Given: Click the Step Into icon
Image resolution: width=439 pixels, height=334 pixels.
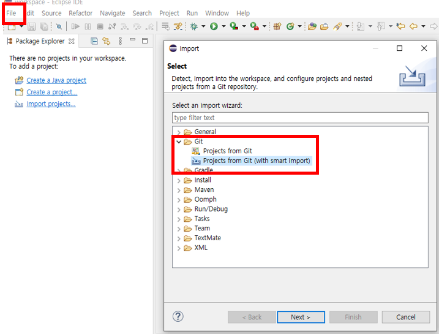Looking at the screenshot, I should click(x=124, y=26).
